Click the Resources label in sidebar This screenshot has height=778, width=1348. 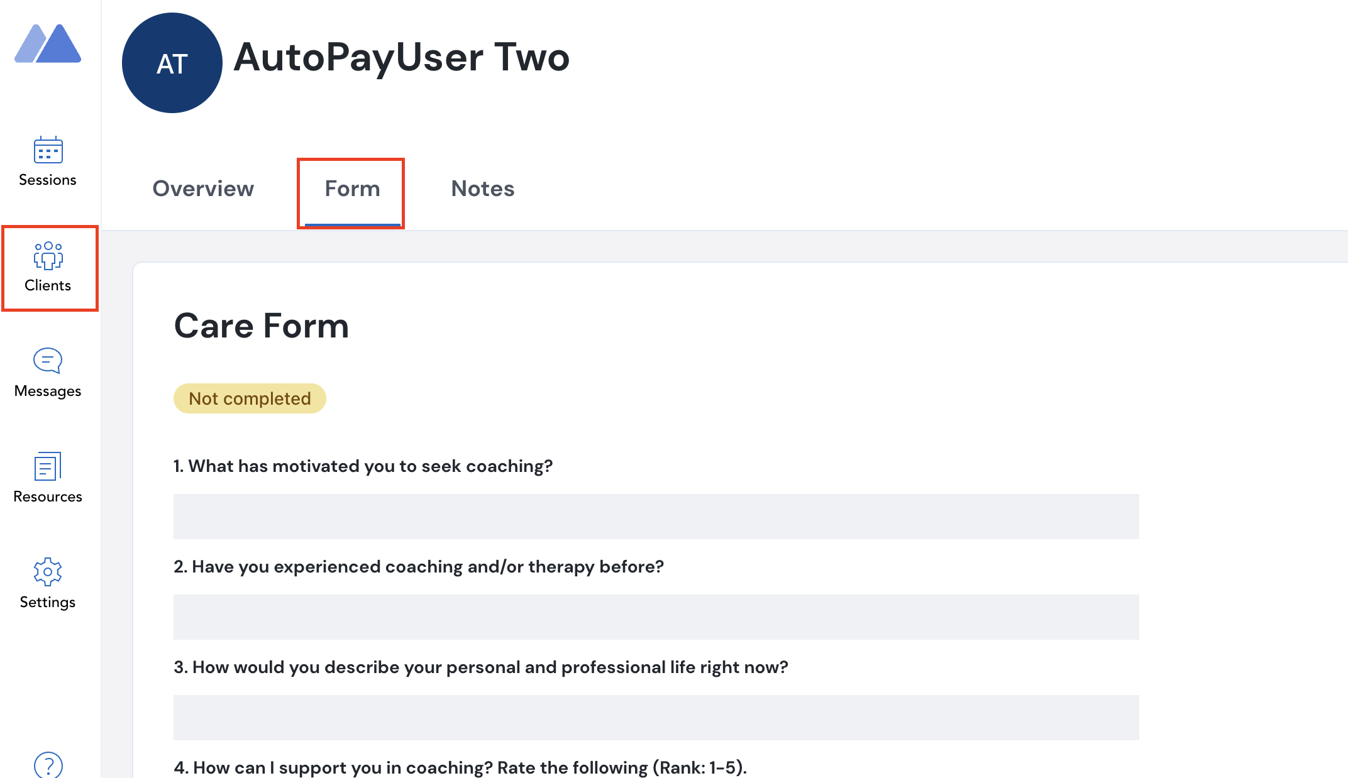point(48,496)
